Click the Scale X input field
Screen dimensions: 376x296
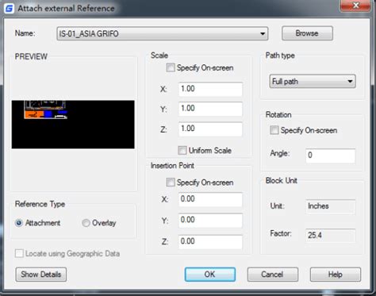(x=210, y=89)
